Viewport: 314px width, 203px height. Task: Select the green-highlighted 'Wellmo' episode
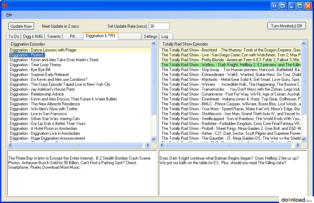pyautogui.click(x=231, y=65)
